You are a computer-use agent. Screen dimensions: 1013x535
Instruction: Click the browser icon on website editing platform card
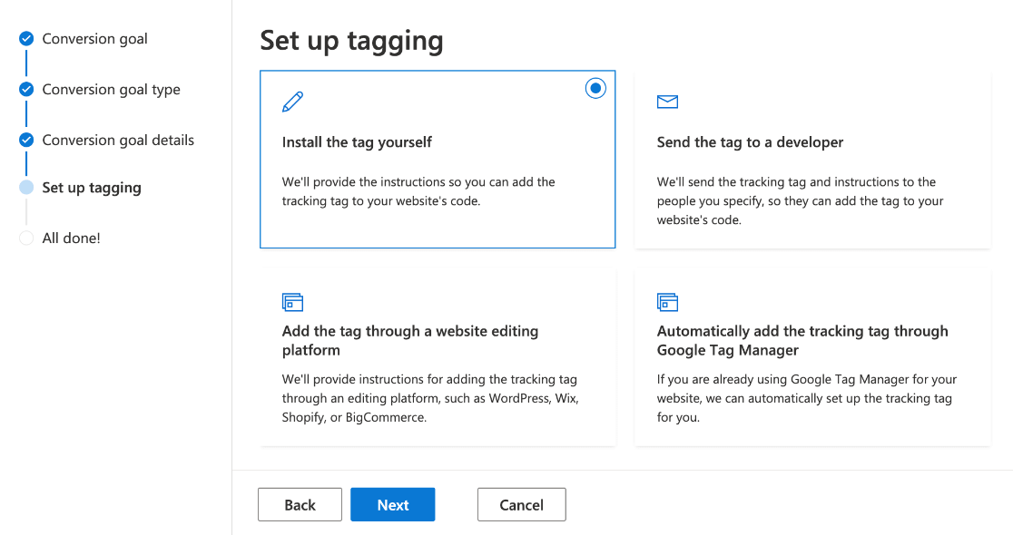293,302
